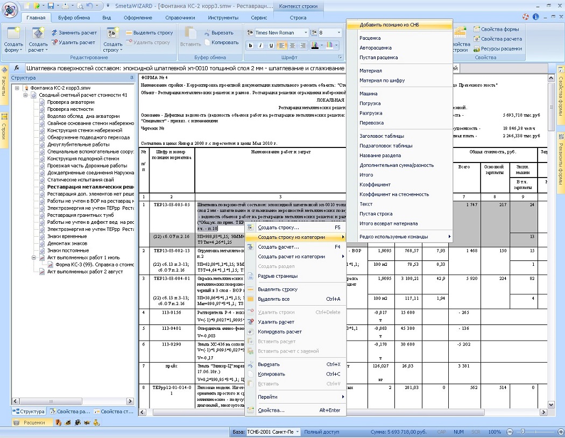Choose Разрыв страницы in the context menu
565x438 pixels.
(x=295, y=276)
